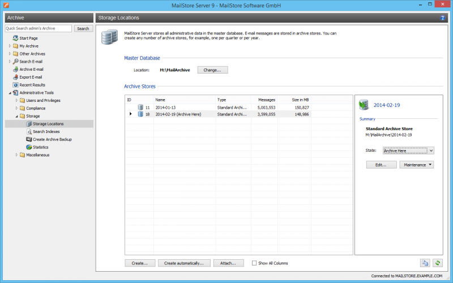Click the Recent Results icon

16,85
